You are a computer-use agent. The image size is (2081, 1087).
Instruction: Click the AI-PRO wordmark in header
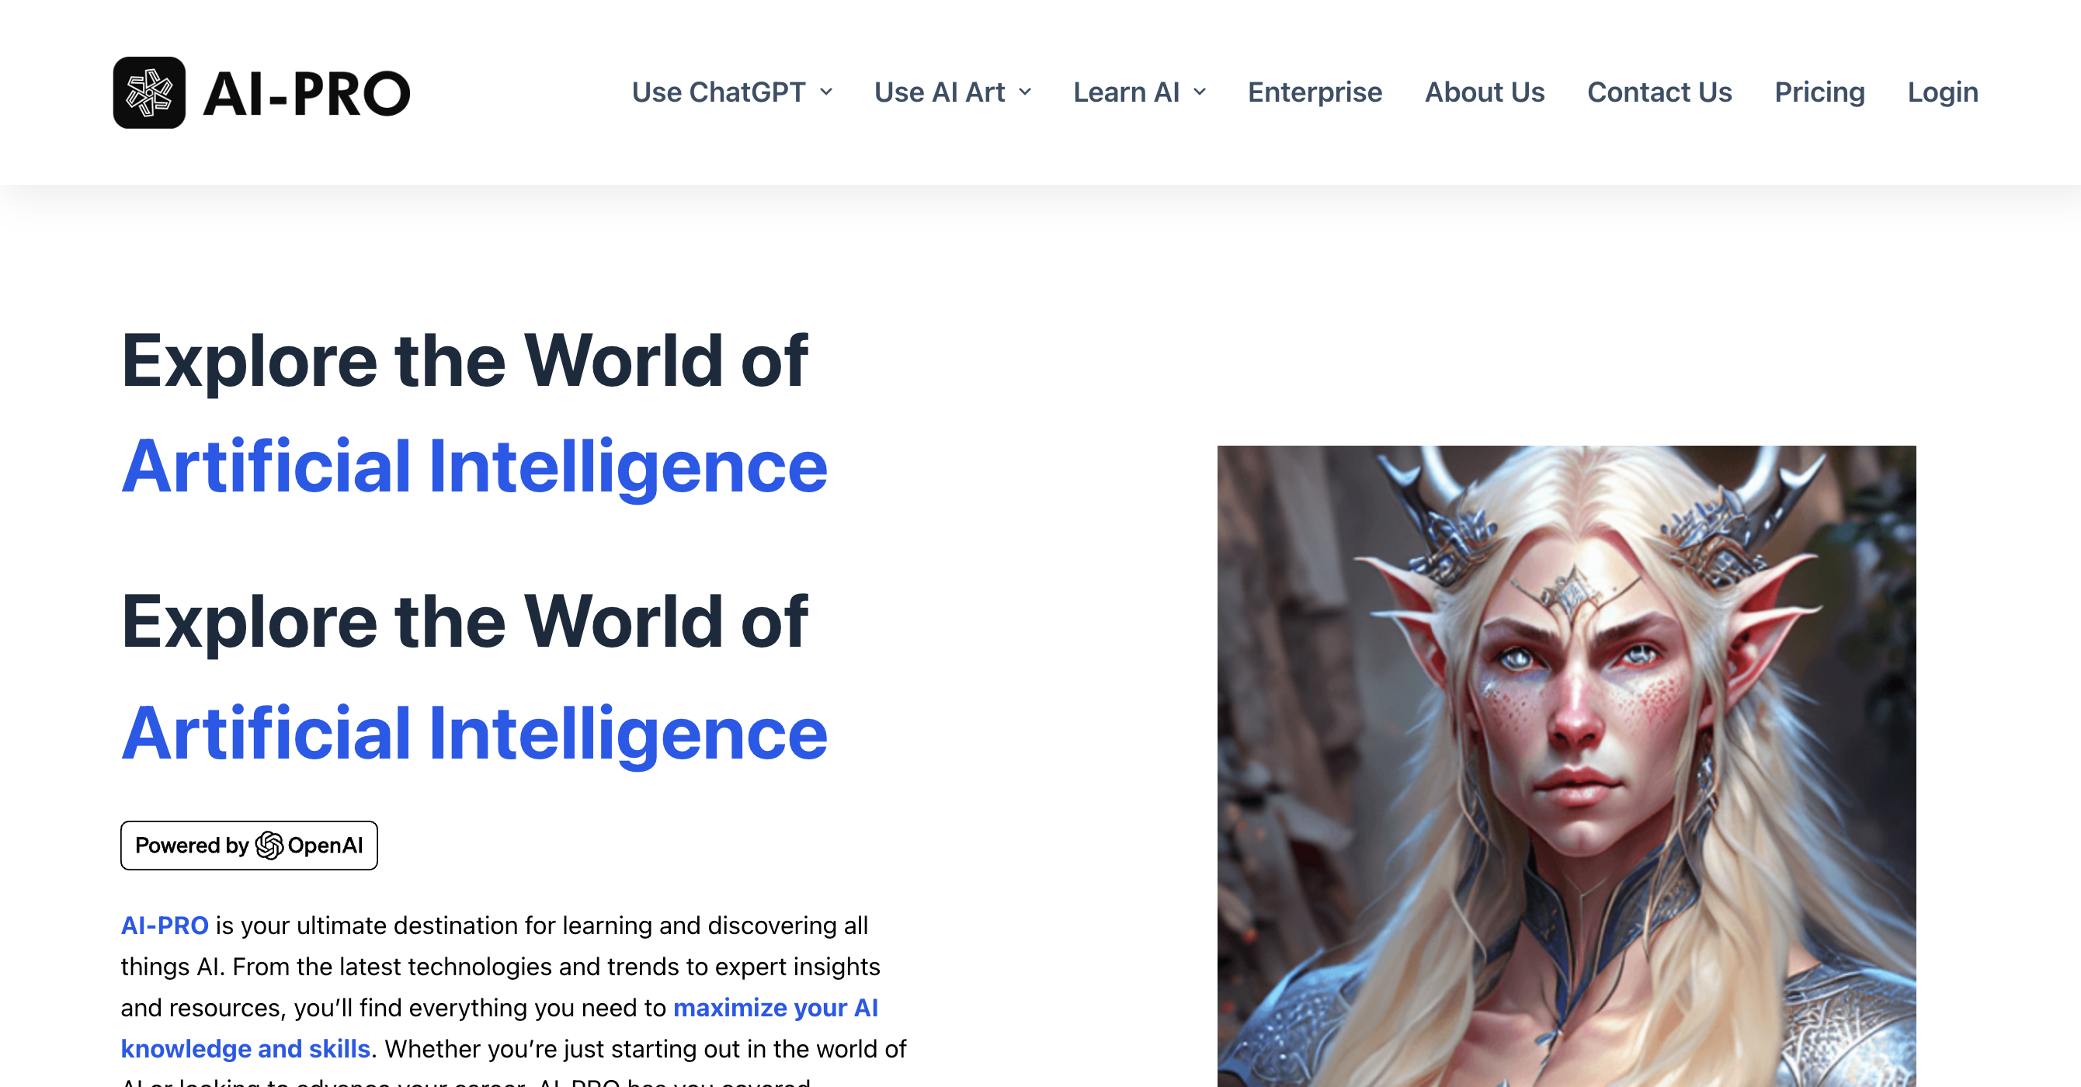(307, 94)
